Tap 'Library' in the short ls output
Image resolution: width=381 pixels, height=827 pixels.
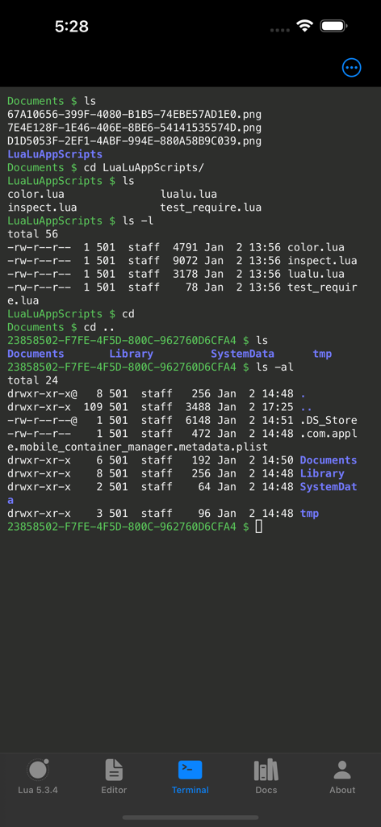tap(132, 354)
